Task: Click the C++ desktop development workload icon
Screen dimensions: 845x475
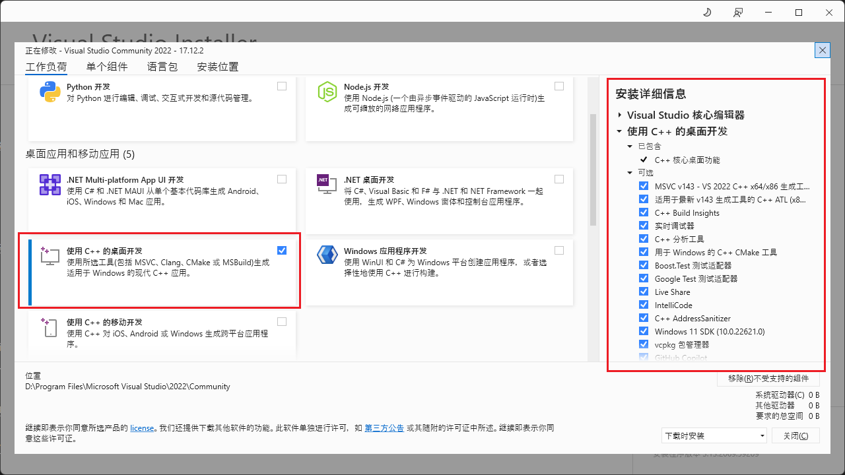Action: [x=50, y=257]
